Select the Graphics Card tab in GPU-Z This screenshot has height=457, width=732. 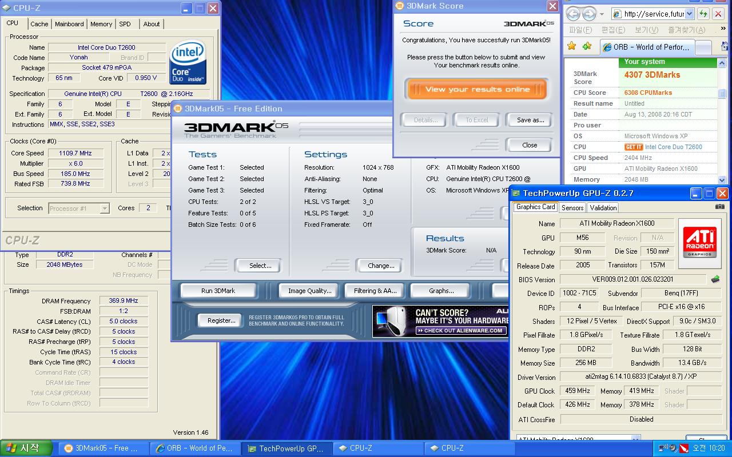[535, 207]
